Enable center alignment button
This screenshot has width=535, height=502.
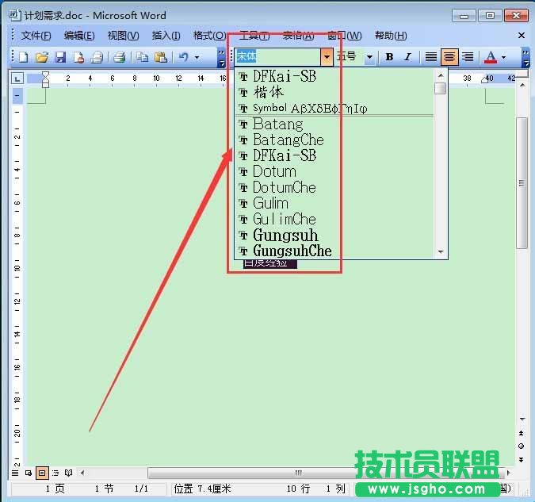[x=449, y=56]
